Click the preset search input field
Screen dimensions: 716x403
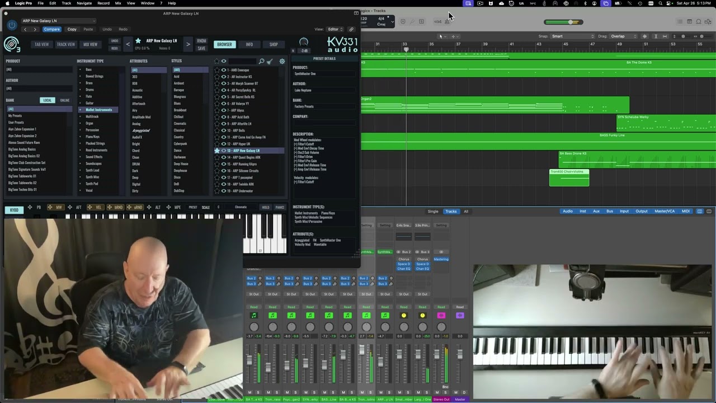(x=242, y=61)
